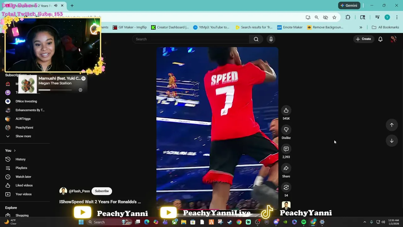Screen dimensions: 403x227
Task: Expand the Show more subscriptions
Action: click(x=23, y=136)
